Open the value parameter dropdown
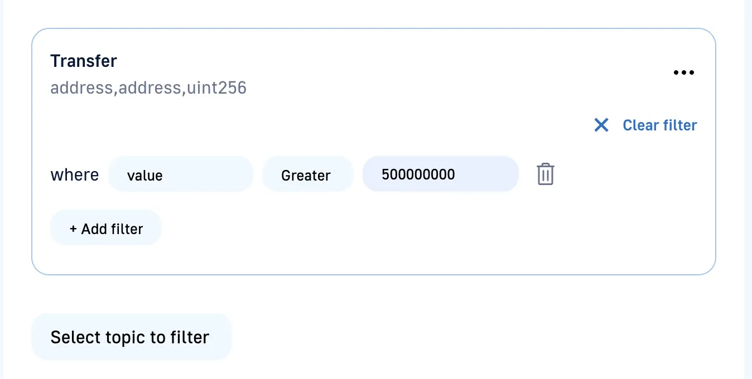 [x=181, y=174]
